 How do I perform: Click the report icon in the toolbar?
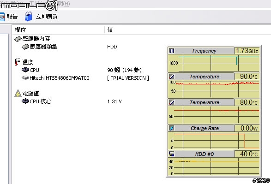[x=2, y=17]
